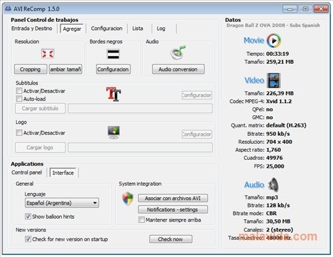Image resolution: width=333 pixels, height=257 pixels.
Task: Click the video bitrate 950 kb/s
Action: [278, 134]
